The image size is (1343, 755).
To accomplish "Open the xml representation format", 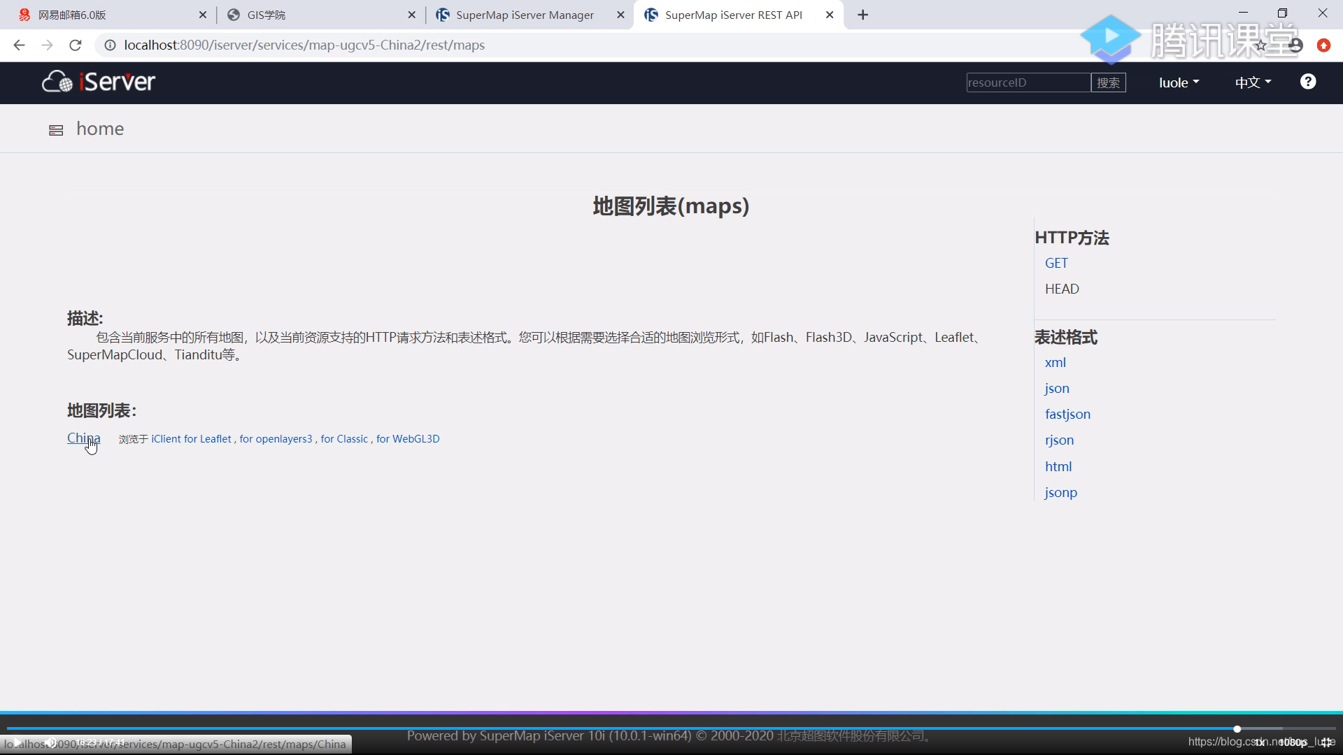I will [x=1056, y=363].
